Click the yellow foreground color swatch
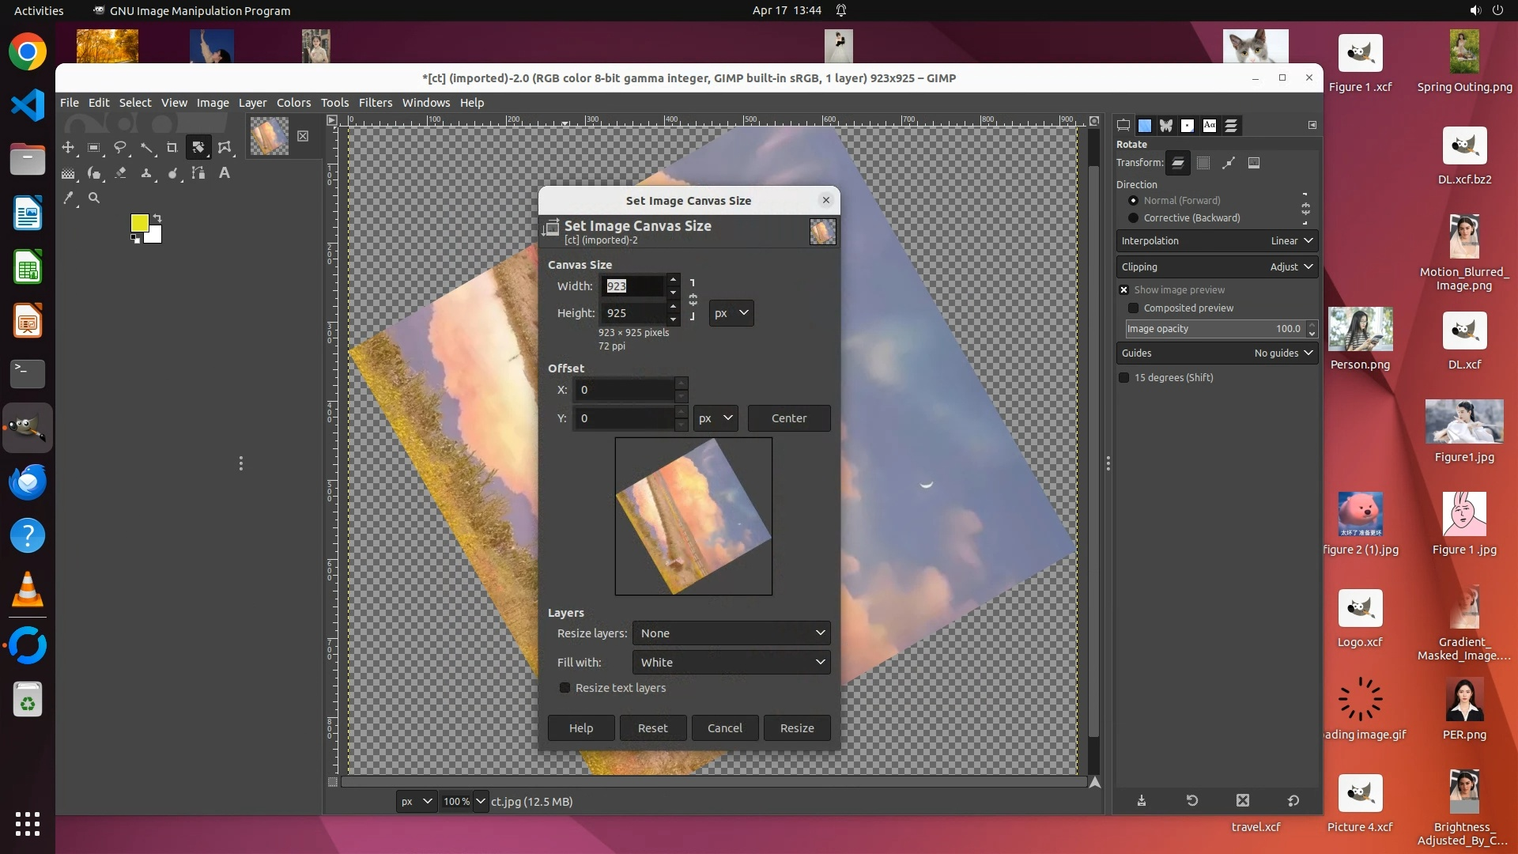1518x854 pixels. (138, 223)
